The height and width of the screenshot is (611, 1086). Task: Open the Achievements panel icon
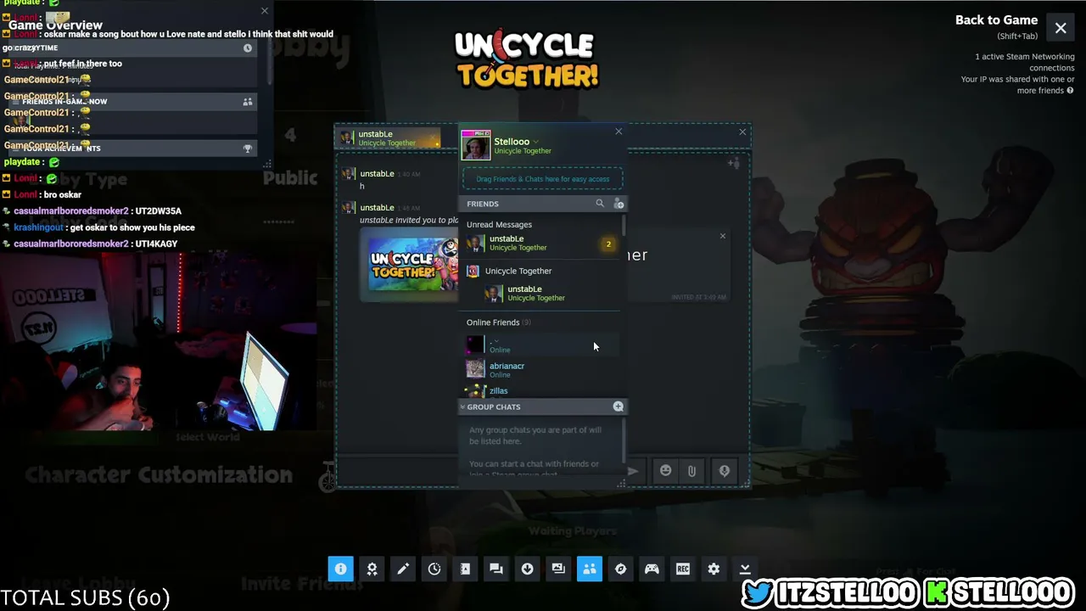coord(372,569)
